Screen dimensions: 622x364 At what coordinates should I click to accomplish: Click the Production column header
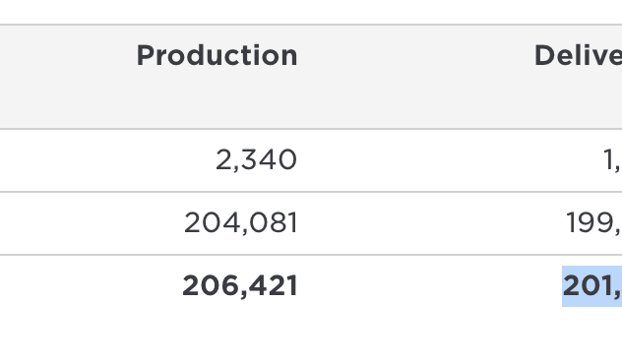pos(217,55)
